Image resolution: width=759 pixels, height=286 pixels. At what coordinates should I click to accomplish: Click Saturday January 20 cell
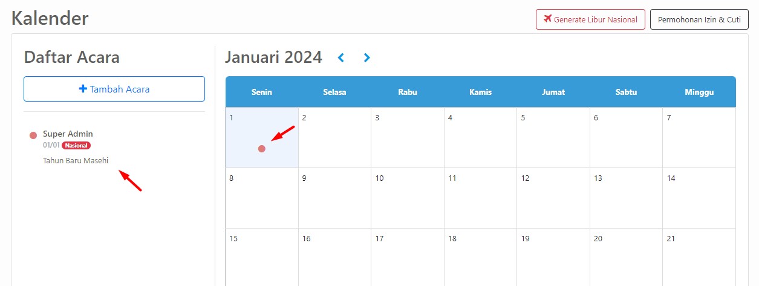tap(627, 257)
